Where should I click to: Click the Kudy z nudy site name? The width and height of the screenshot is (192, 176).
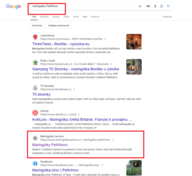point(48,61)
